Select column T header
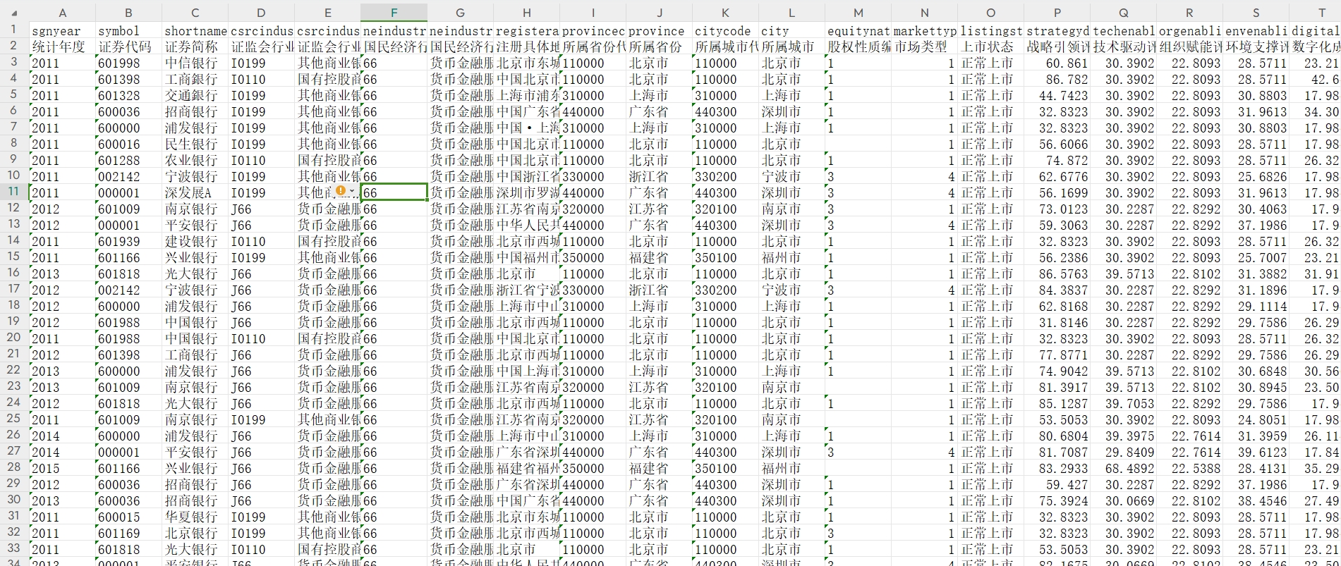Viewport: 1341px width, 566px height. tap(1321, 13)
